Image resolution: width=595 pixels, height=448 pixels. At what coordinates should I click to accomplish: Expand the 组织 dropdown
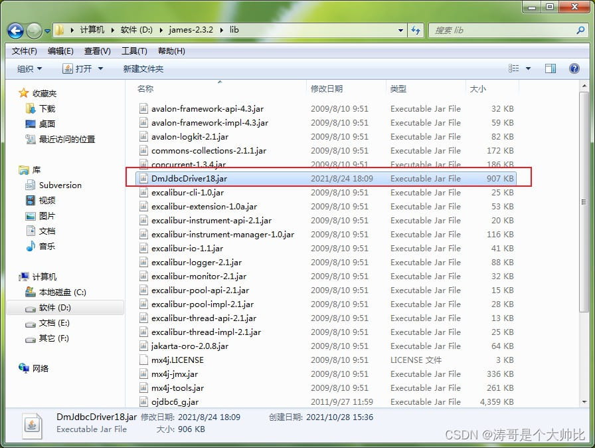[x=29, y=68]
